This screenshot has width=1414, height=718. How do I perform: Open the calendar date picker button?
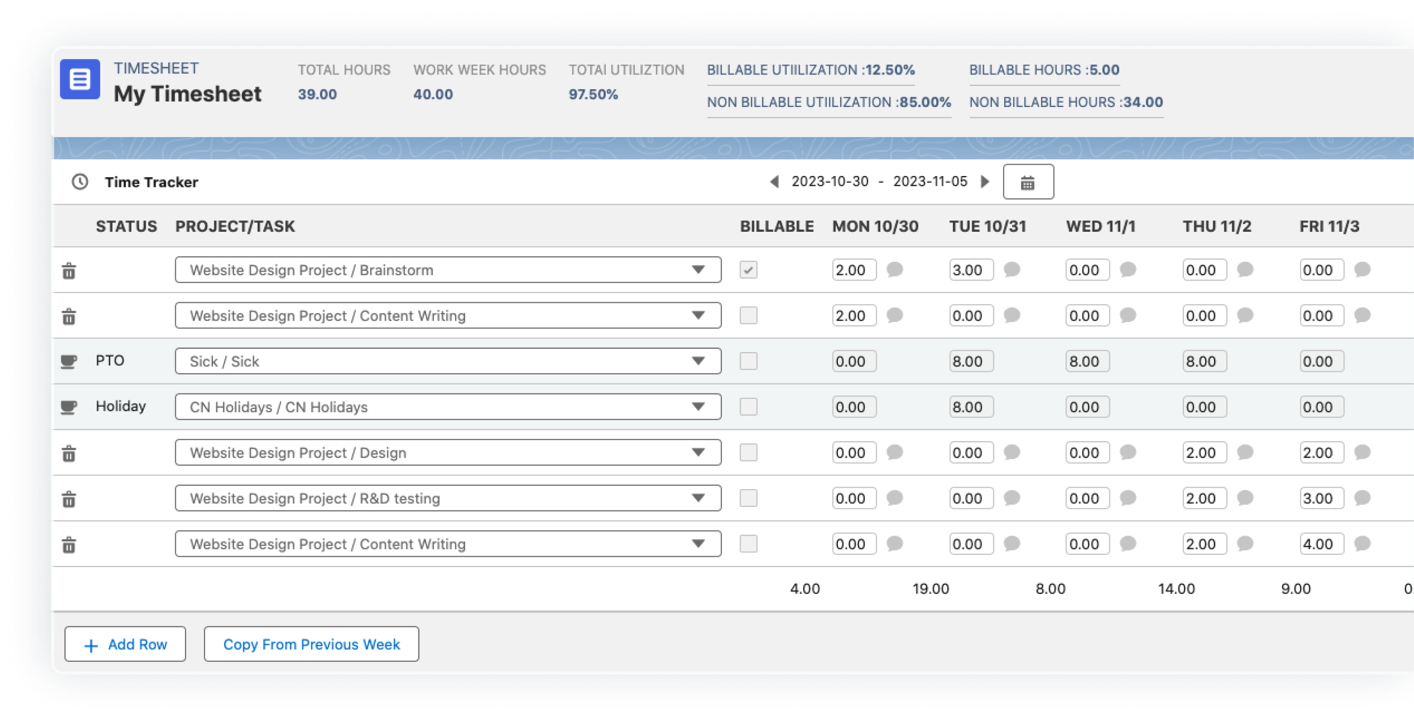tap(1027, 182)
